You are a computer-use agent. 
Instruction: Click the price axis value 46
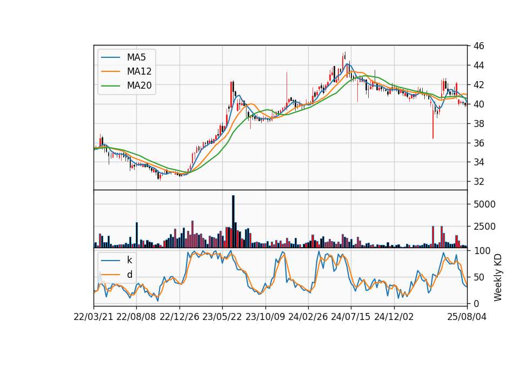click(x=478, y=46)
